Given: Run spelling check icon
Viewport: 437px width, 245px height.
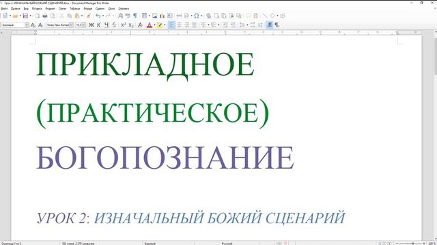Looking at the screenshot, I should coord(128,16).
